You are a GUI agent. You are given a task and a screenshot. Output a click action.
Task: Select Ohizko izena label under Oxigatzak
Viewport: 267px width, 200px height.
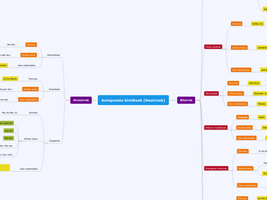pyautogui.click(x=31, y=139)
